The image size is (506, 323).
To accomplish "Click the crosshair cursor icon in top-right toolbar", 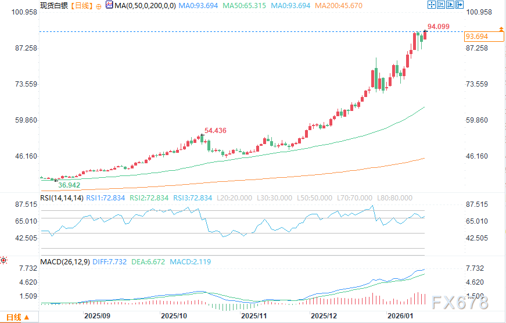I will (x=432, y=5).
